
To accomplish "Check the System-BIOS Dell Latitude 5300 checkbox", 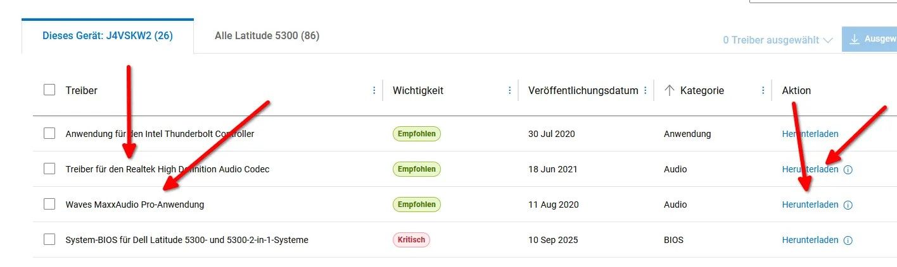I will tap(49, 240).
